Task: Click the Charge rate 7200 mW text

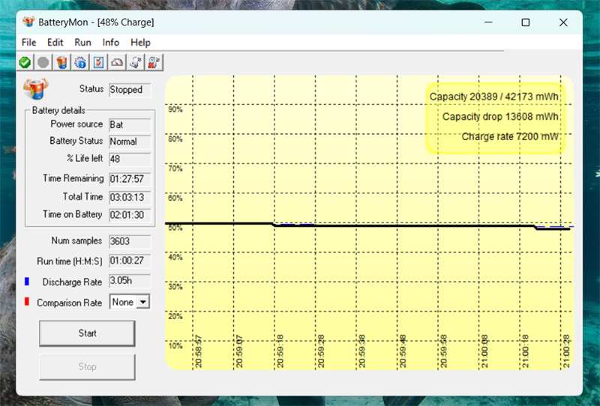Action: click(510, 136)
